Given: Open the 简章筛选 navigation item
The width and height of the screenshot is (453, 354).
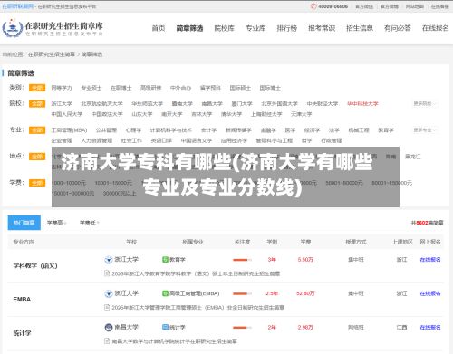Looking at the screenshot, I should coord(189,28).
